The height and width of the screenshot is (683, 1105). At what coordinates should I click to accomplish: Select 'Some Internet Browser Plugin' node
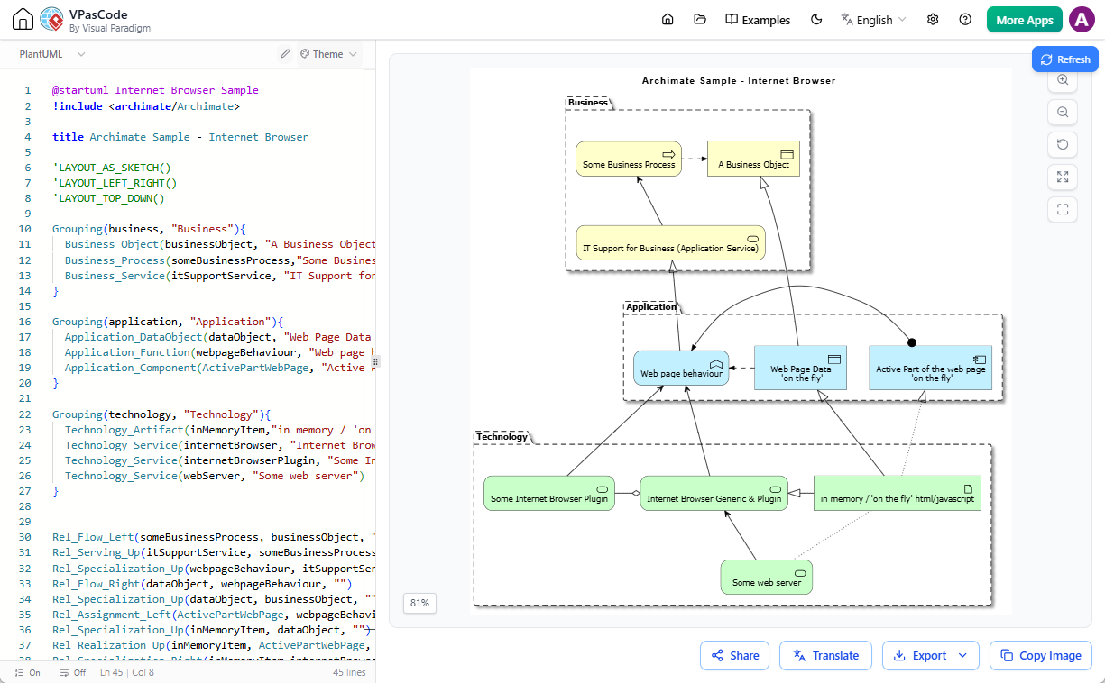[549, 493]
